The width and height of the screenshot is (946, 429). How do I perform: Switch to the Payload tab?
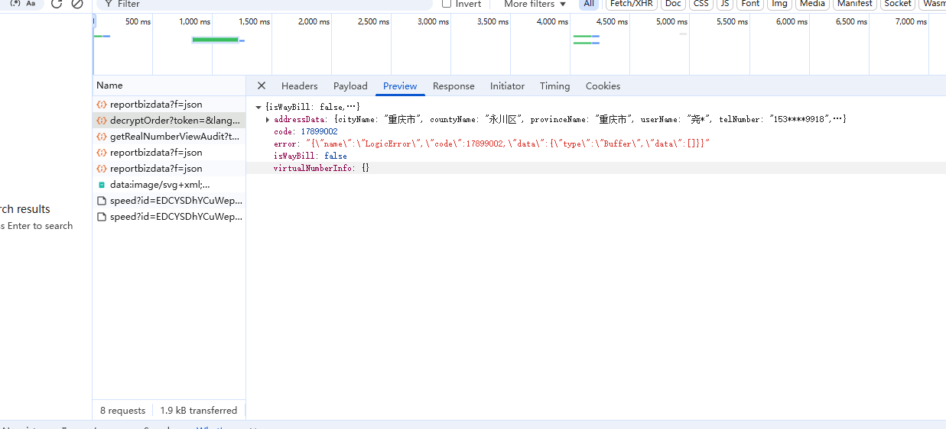[x=350, y=86]
